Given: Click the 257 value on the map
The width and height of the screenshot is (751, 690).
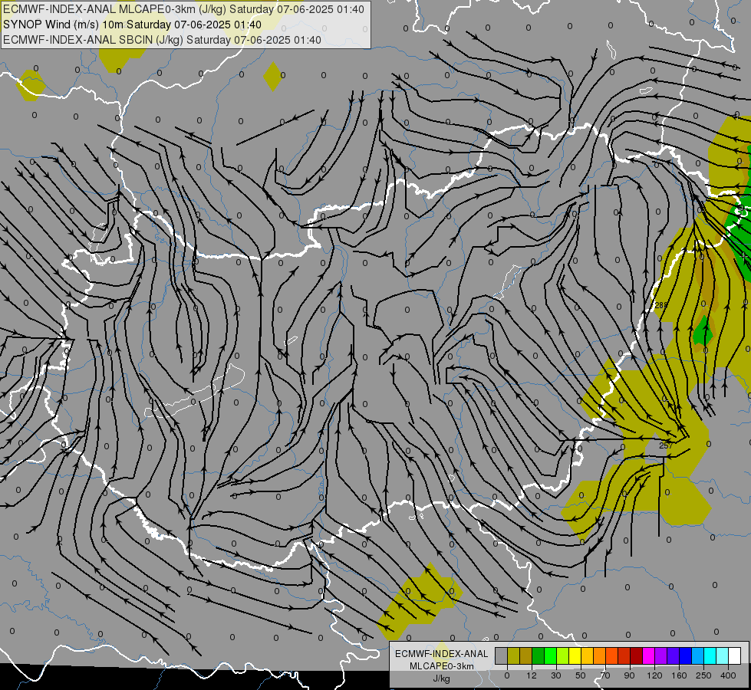Looking at the screenshot, I should click(x=666, y=445).
